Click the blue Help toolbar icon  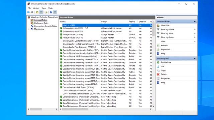[x=51, y=12]
